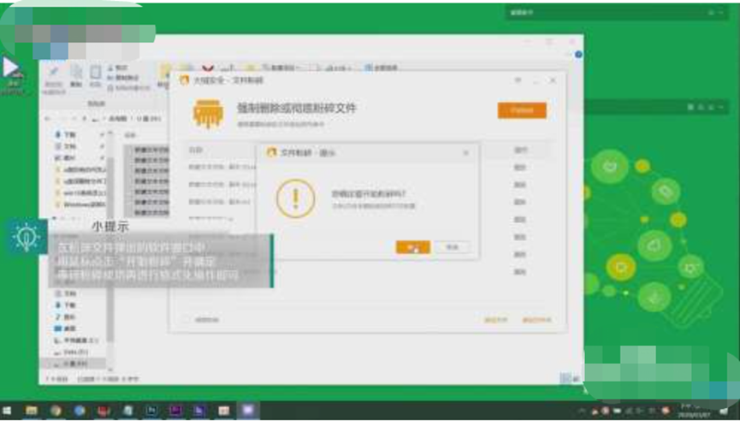Image resolution: width=740 pixels, height=425 pixels.
Task: Open the Windows Start menu
Action: (x=9, y=411)
